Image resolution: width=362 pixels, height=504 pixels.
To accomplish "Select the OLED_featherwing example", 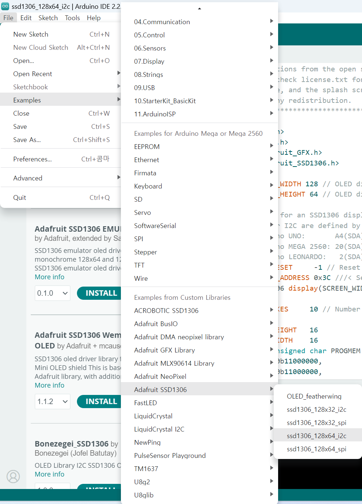I will 314,396.
